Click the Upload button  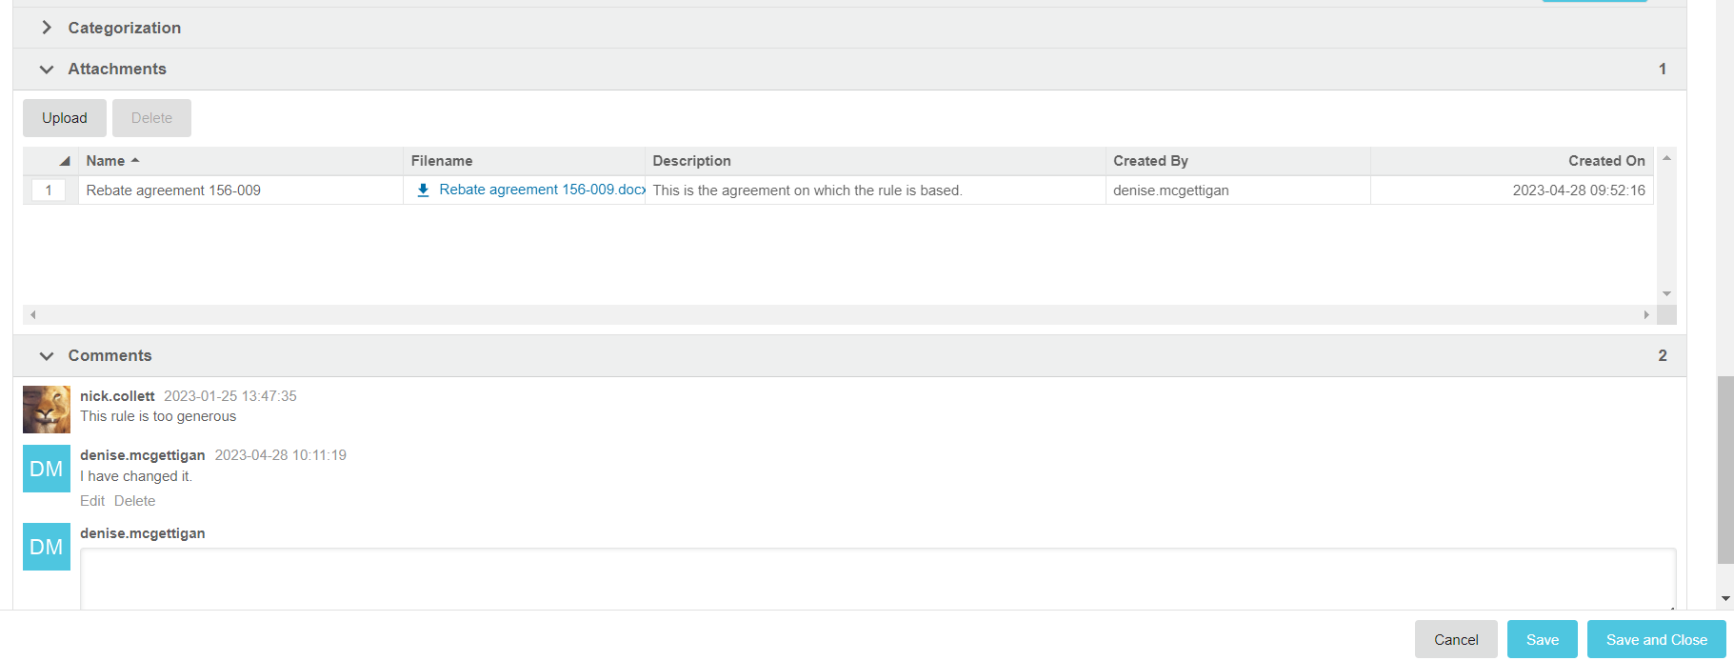(65, 118)
